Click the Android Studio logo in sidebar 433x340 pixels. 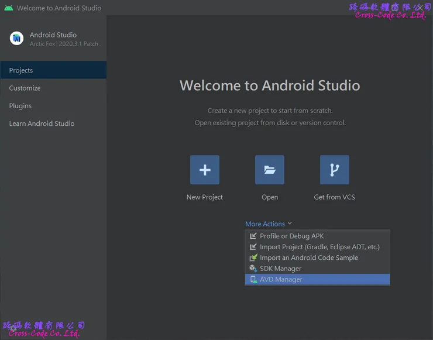[16, 39]
